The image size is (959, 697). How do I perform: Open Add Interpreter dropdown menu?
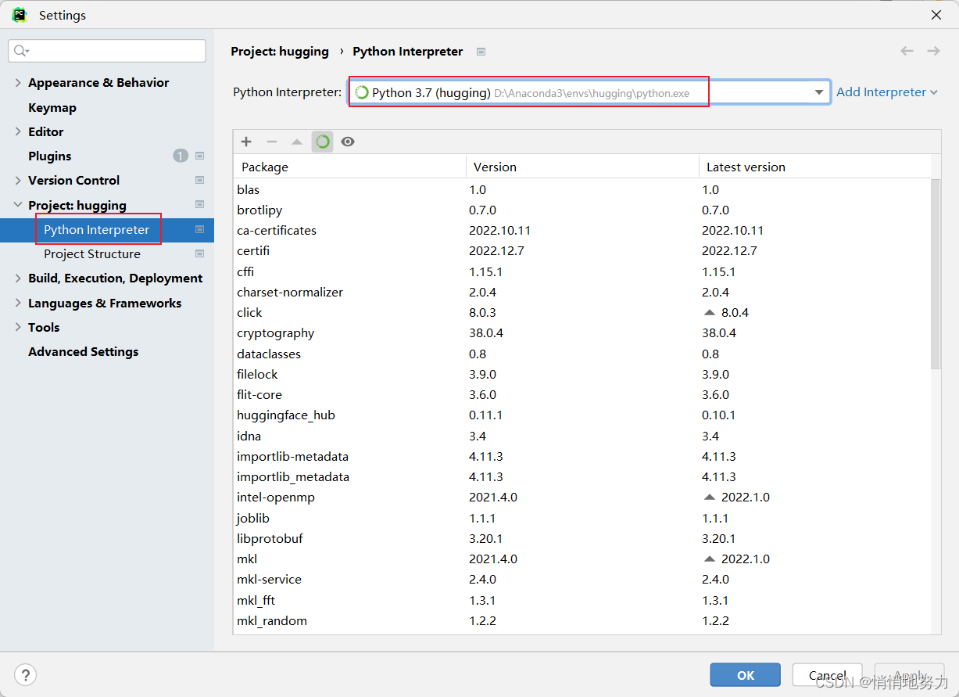[886, 92]
